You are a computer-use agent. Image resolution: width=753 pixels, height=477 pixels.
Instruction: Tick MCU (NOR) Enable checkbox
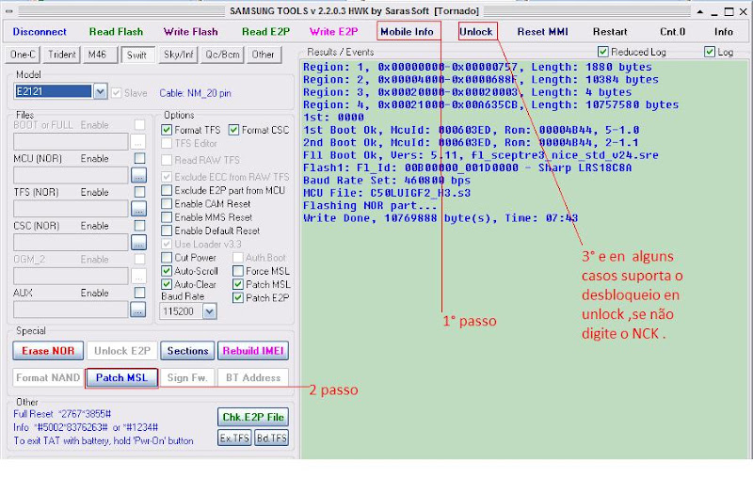[139, 158]
